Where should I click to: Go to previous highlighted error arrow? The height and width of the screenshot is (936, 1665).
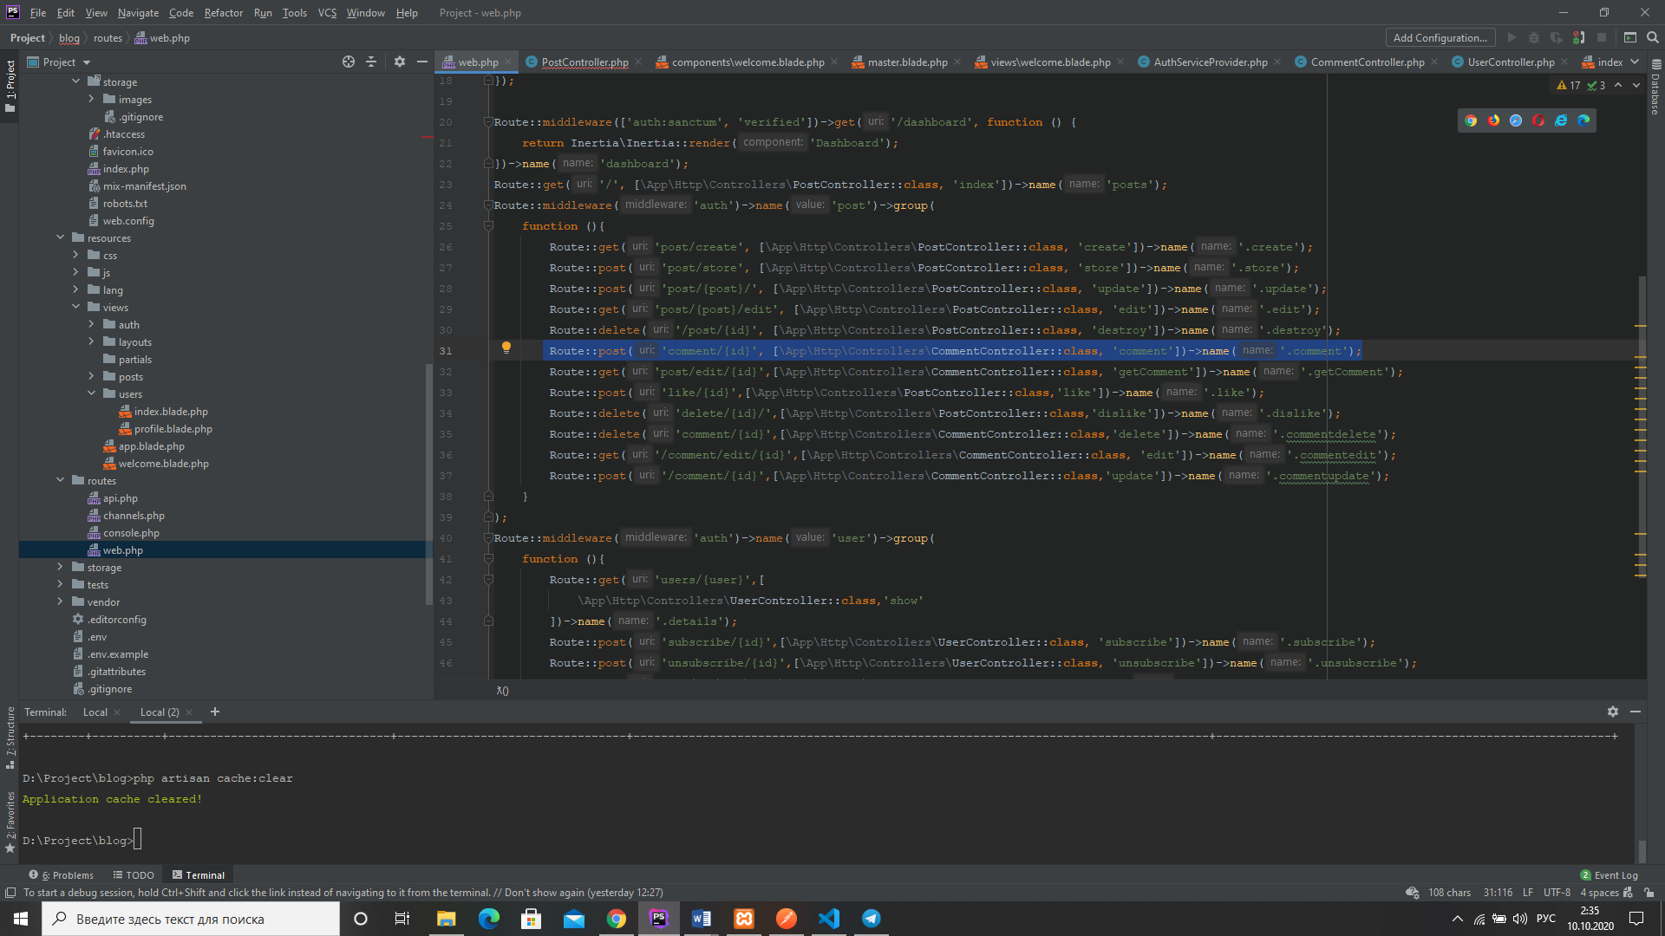coord(1618,85)
